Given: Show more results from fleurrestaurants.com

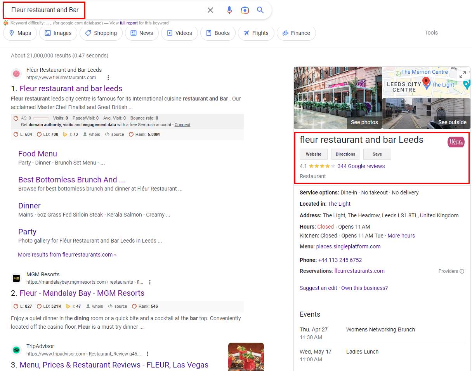Looking at the screenshot, I should pyautogui.click(x=67, y=255).
